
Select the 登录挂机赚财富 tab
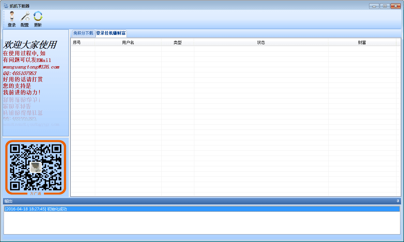click(111, 33)
